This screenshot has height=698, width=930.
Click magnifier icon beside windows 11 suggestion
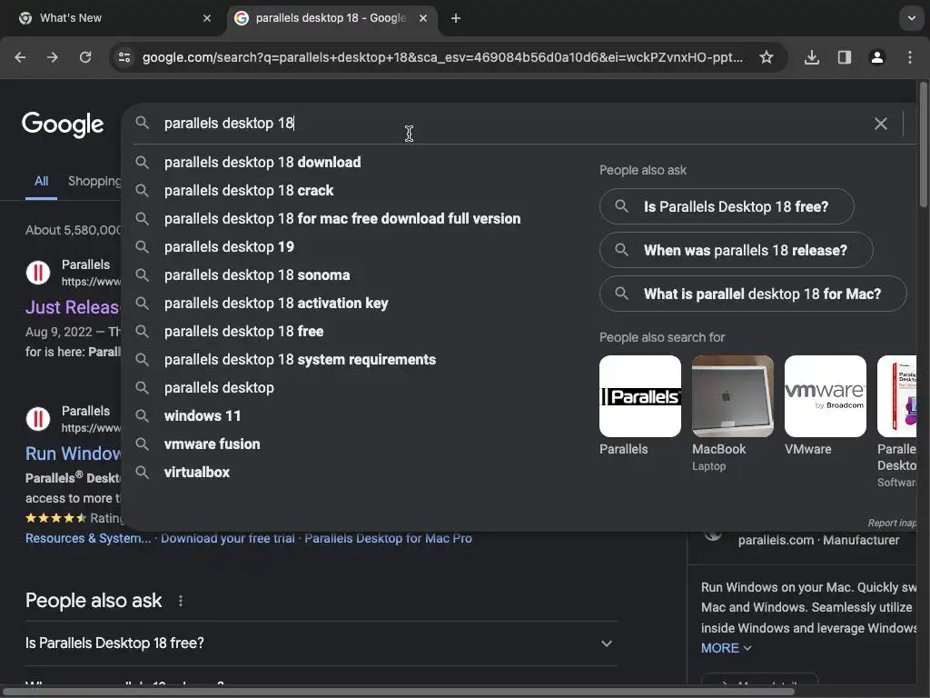pos(142,415)
